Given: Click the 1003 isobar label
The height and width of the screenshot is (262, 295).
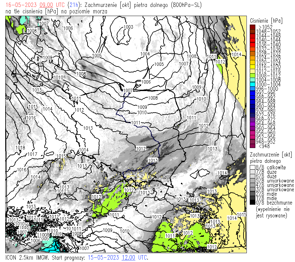Looking at the screenshot, I should pos(128,27).
